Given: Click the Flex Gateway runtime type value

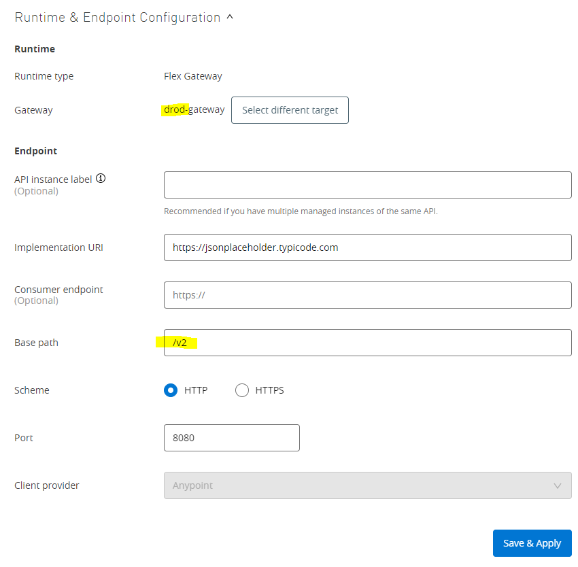Looking at the screenshot, I should [193, 76].
